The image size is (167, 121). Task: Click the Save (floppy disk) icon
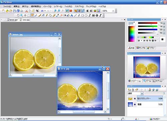tap(14, 11)
